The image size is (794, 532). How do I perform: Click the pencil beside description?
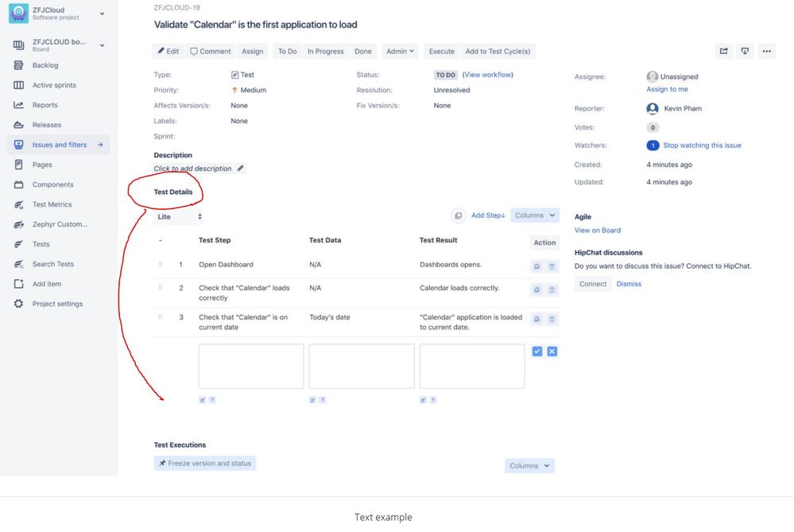pos(241,169)
